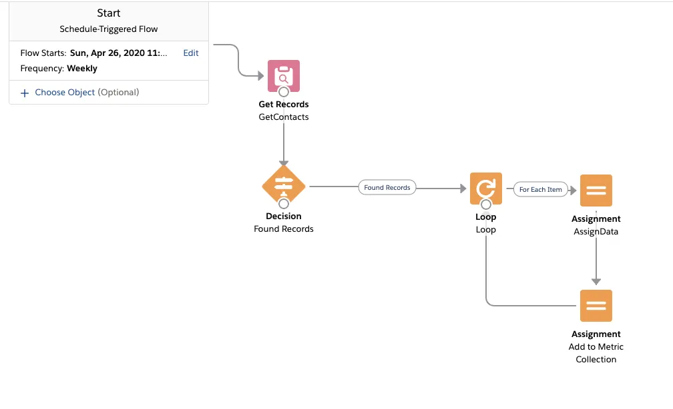Select the Add to Metric Collection icon
The image size is (673, 409).
click(596, 305)
